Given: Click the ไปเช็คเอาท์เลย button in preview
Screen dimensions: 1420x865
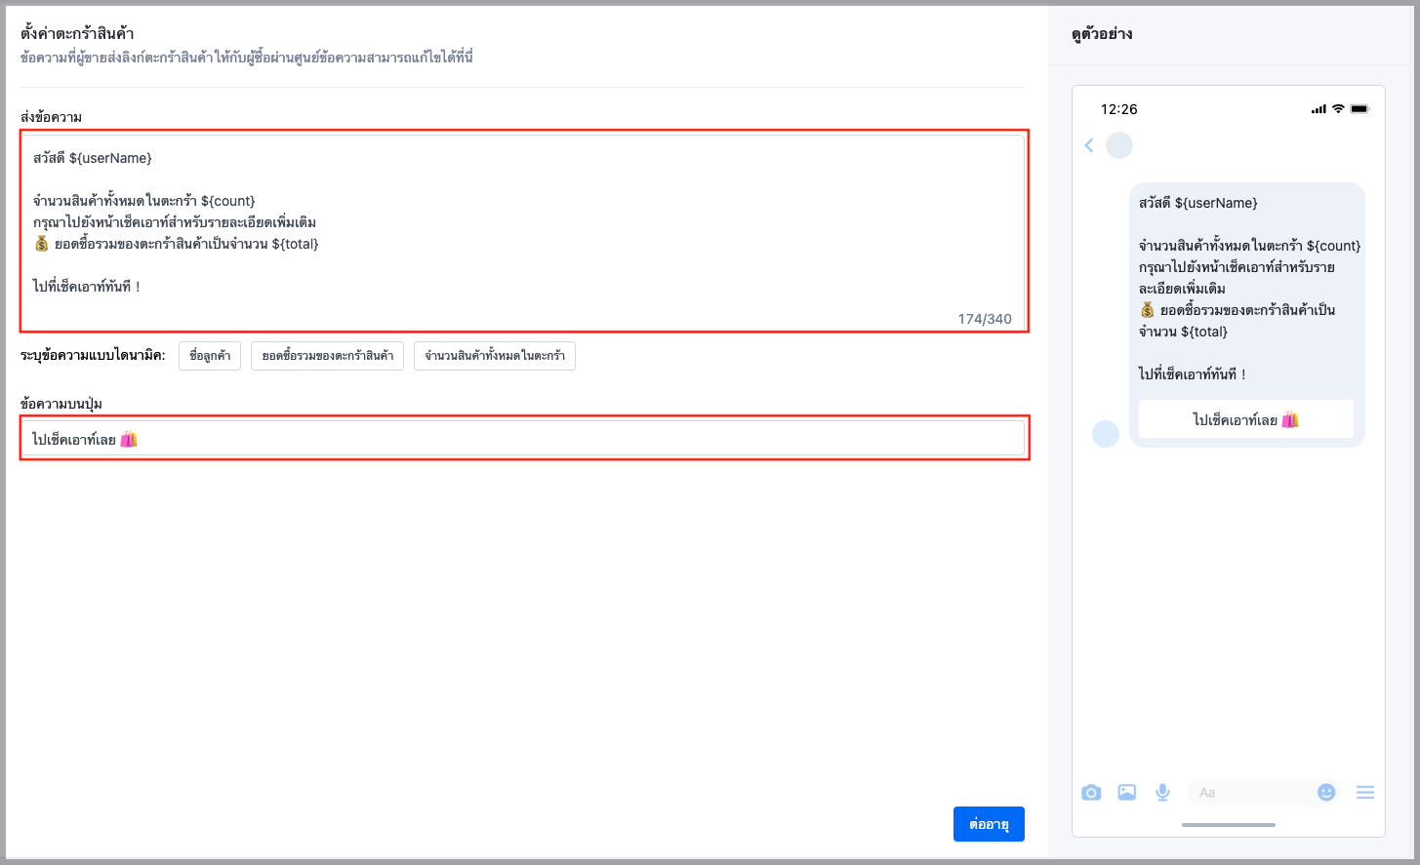Looking at the screenshot, I should point(1246,419).
